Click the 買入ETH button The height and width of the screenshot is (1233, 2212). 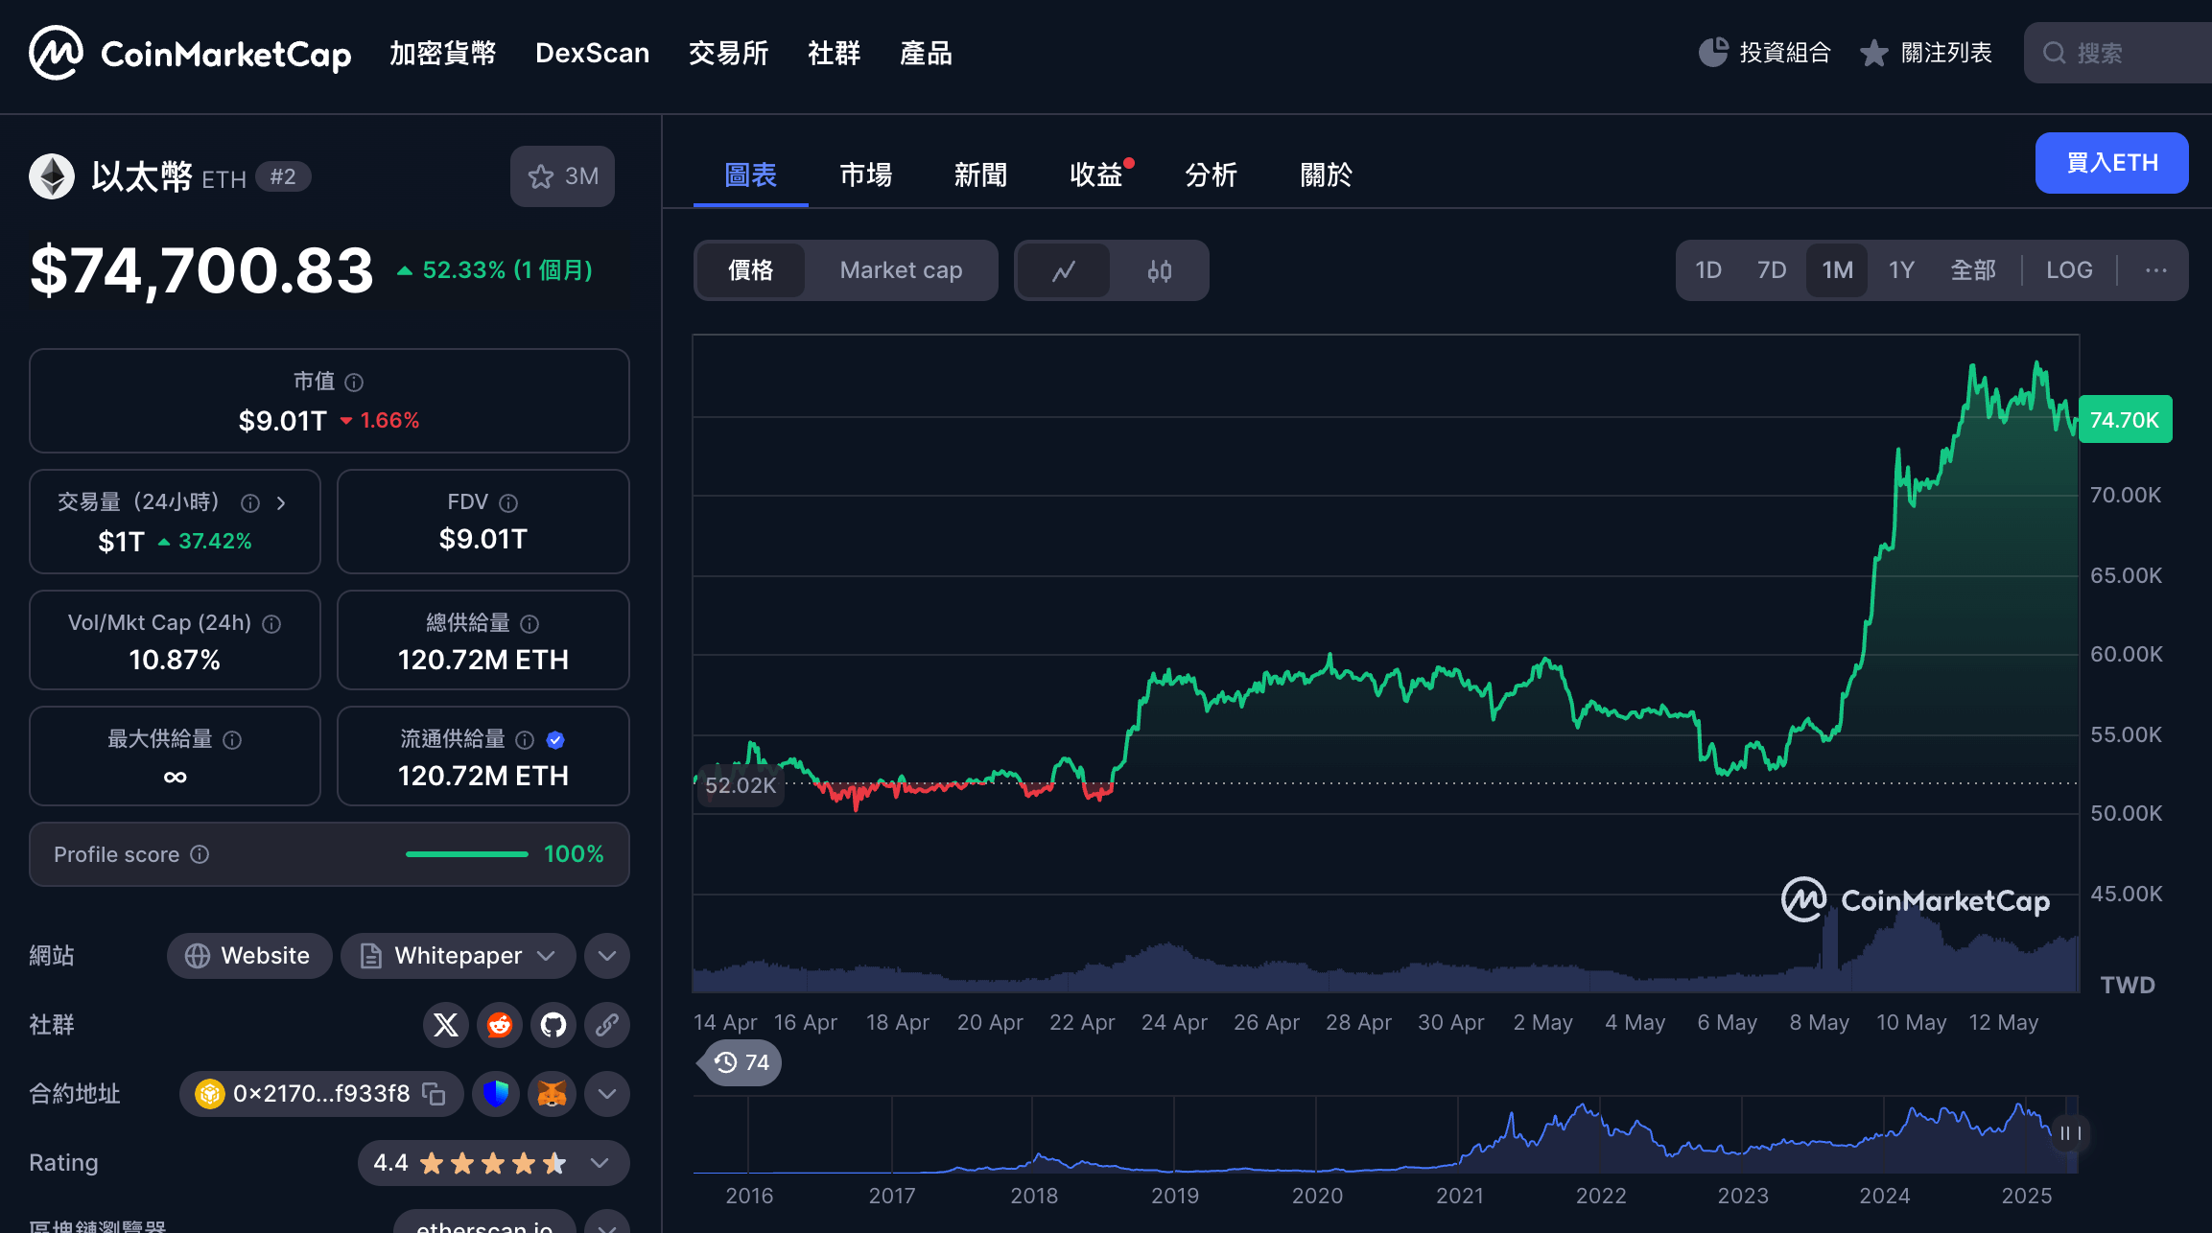[x=2112, y=163]
